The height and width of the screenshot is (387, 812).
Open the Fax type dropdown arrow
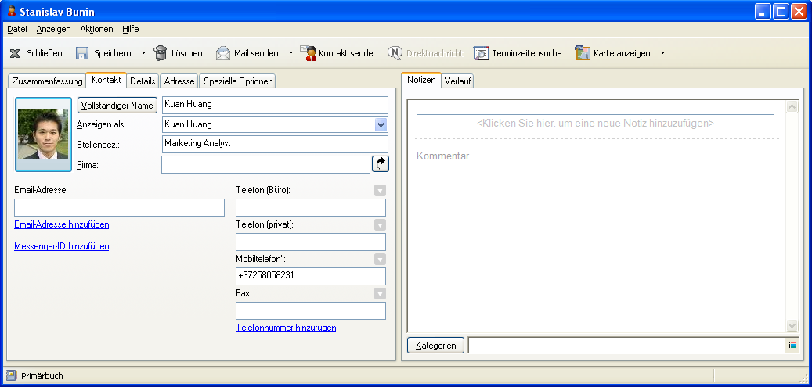pyautogui.click(x=380, y=294)
